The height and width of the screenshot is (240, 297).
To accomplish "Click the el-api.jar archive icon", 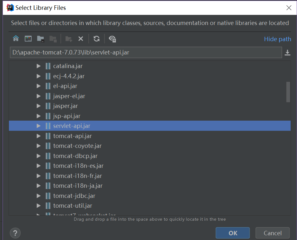I will (x=48, y=86).
